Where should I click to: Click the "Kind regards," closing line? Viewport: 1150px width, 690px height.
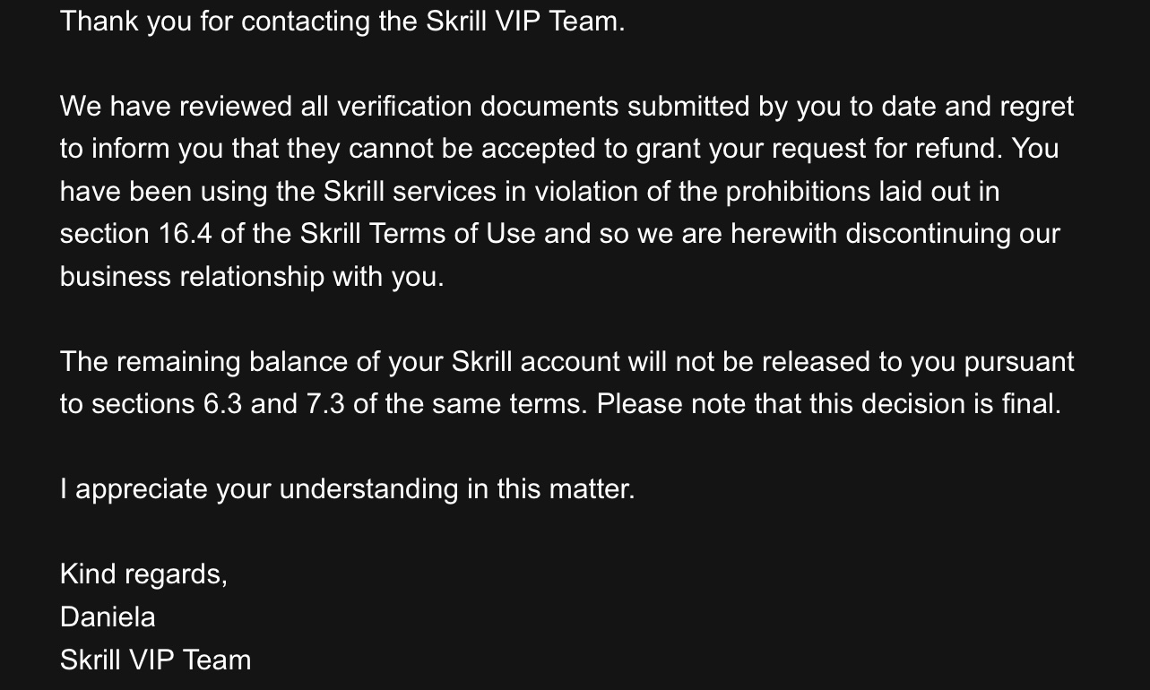point(143,574)
